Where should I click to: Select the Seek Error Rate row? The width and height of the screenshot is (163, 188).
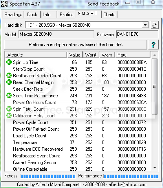(x=78, y=89)
